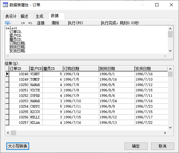Image resolution: width=179 pixels, height=153 pixels.
Task: Select the row marker for order 10248
Action: (x=7, y=74)
